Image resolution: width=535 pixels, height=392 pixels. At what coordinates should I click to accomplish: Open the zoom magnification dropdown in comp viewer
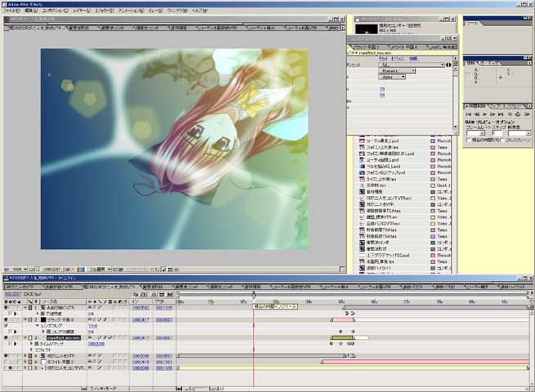tap(19, 269)
